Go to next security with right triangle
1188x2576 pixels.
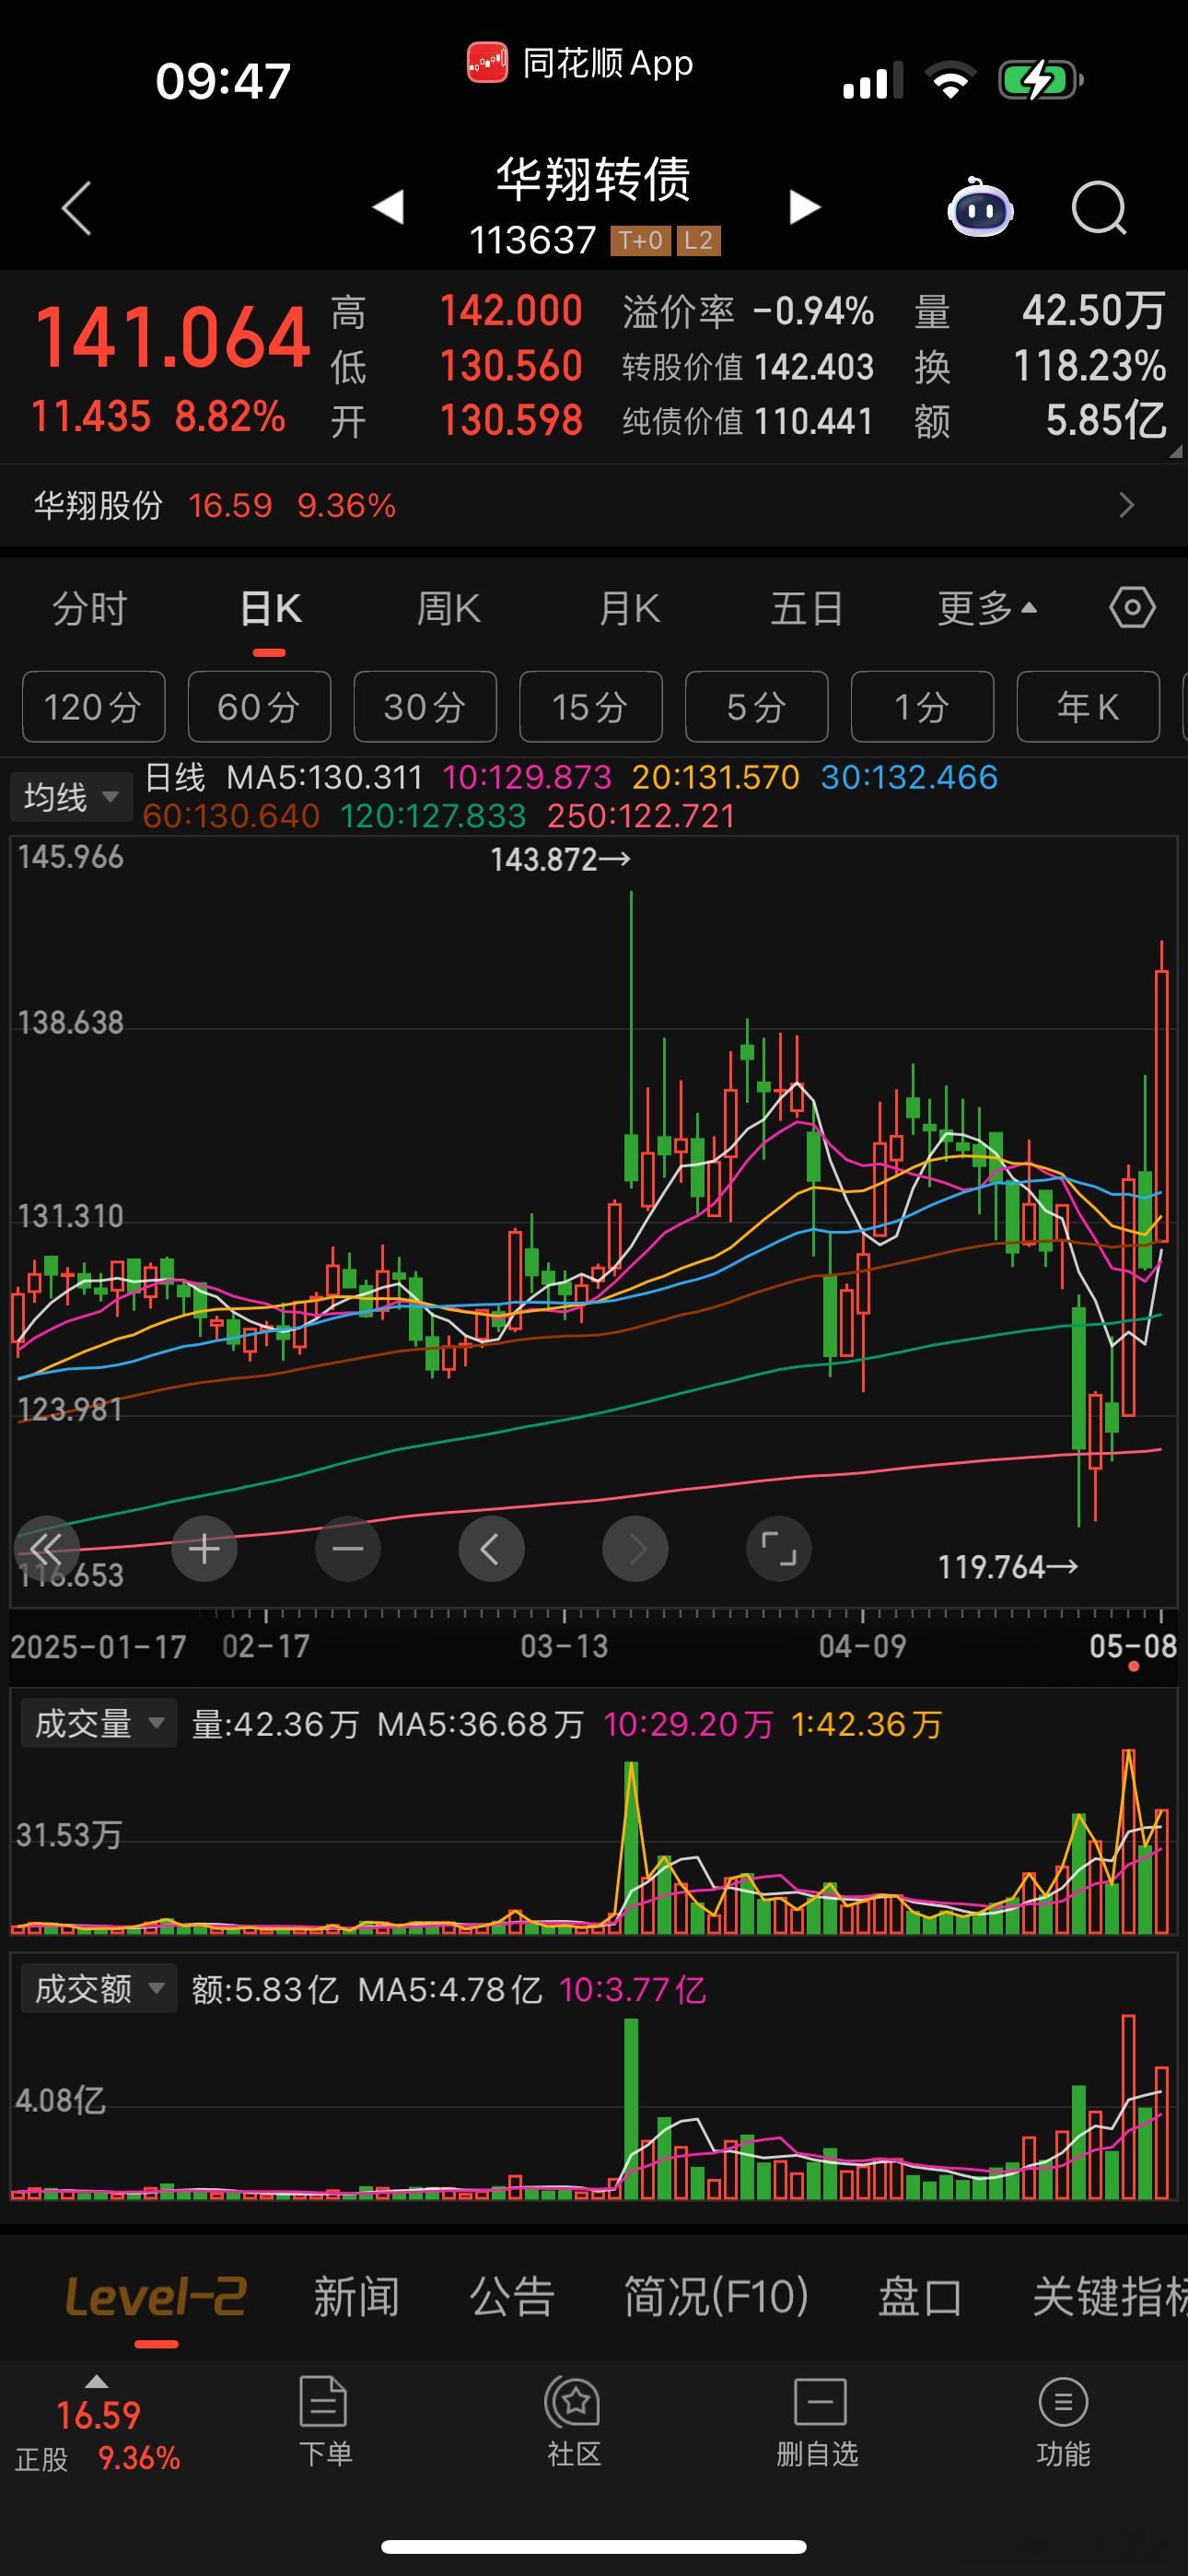804,207
